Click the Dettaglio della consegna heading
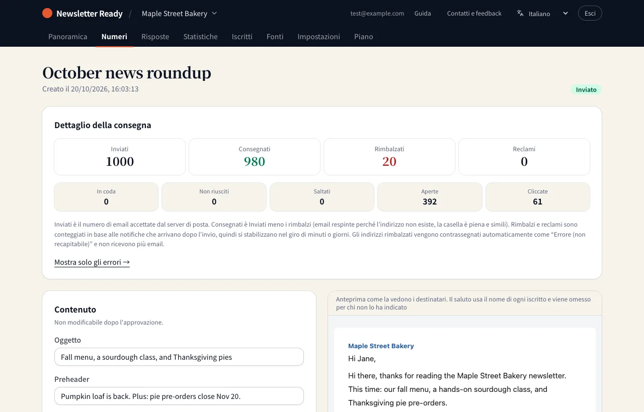 [x=103, y=125]
